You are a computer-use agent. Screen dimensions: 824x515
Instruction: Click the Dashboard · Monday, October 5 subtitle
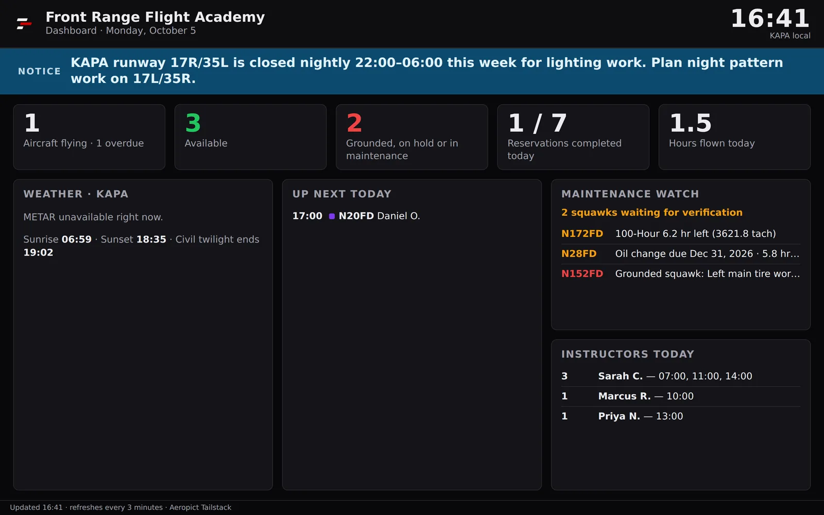click(121, 31)
